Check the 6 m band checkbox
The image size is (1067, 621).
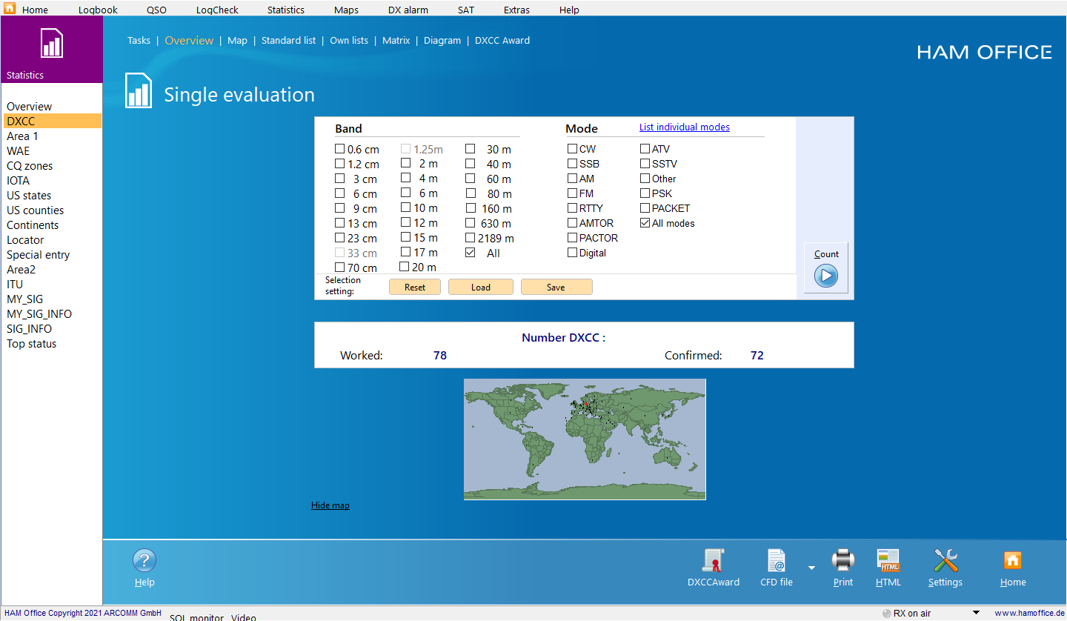point(406,193)
